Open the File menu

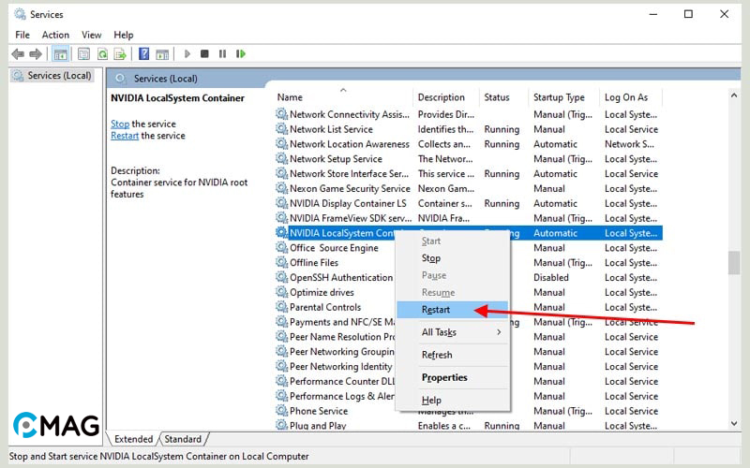click(22, 35)
